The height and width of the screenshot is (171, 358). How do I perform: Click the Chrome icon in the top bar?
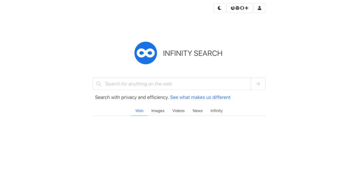(237, 8)
